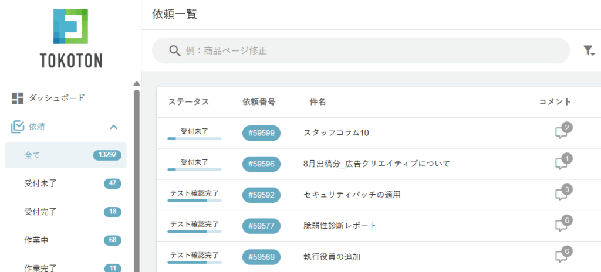Click request number #59599 badge
The height and width of the screenshot is (272, 601).
click(x=261, y=133)
